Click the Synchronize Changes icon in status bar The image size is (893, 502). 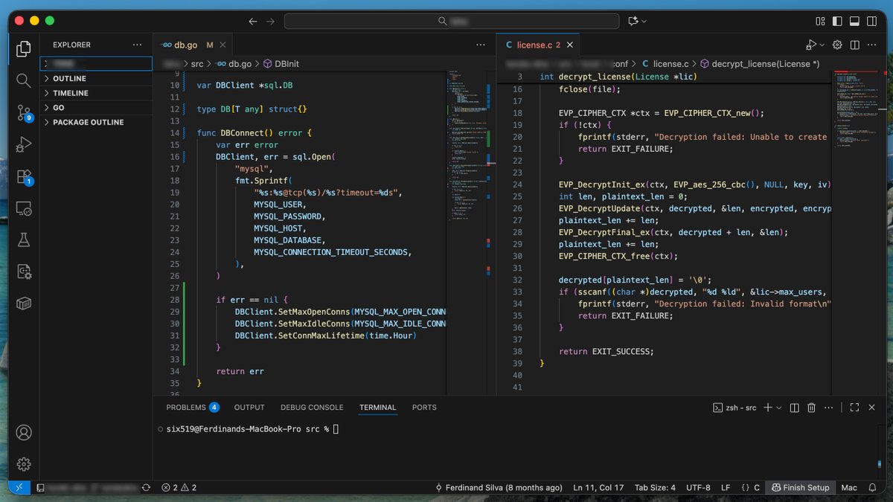coord(146,488)
